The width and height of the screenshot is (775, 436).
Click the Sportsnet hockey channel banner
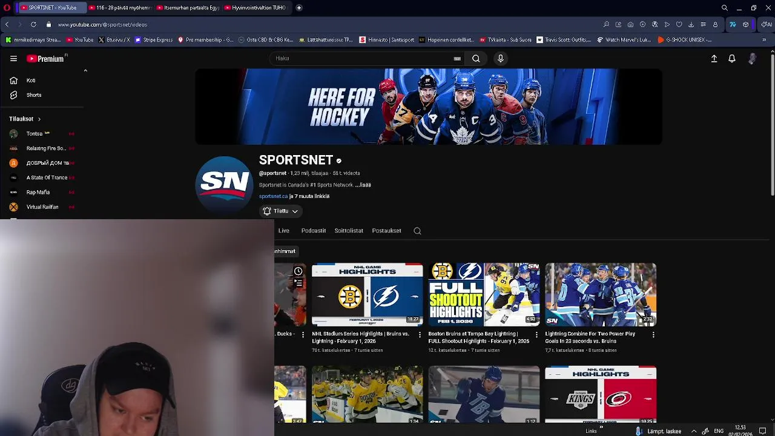pyautogui.click(x=429, y=107)
